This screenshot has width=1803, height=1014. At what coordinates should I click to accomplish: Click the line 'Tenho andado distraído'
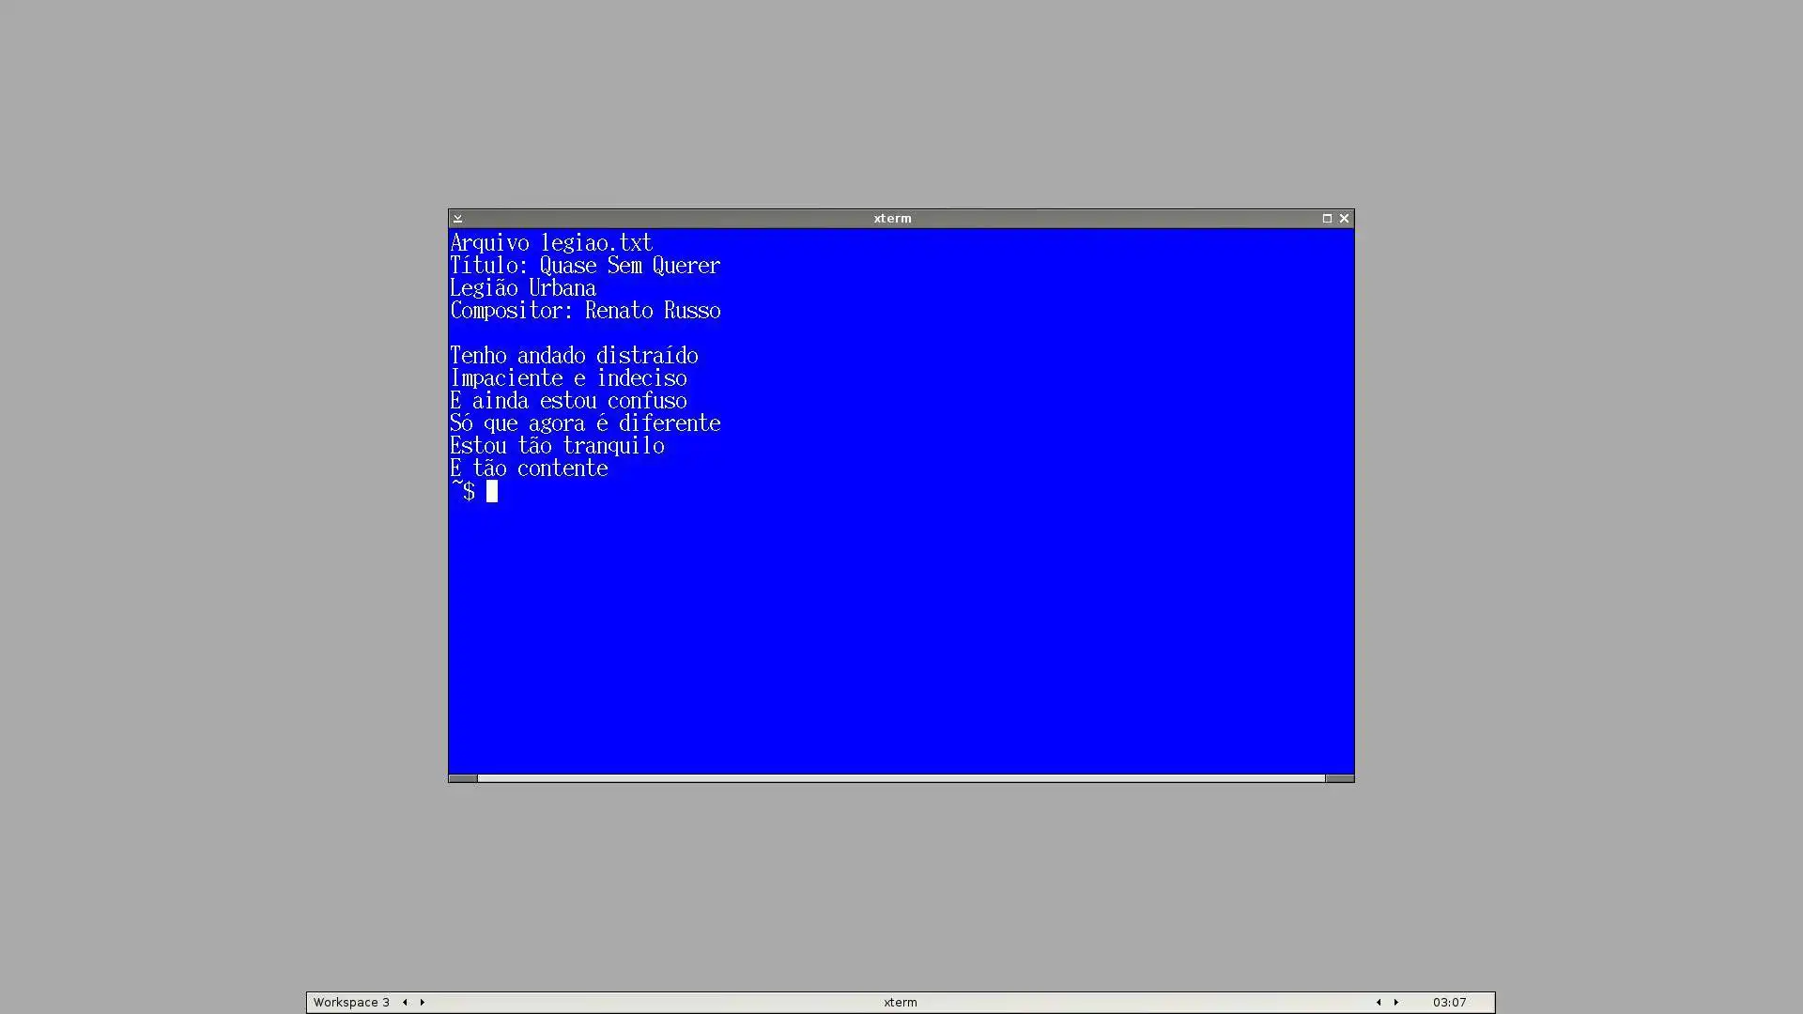click(574, 356)
